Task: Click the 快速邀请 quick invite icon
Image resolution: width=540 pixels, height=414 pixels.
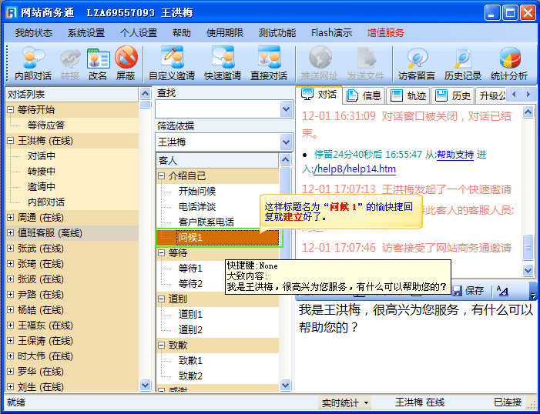Action: (223, 63)
